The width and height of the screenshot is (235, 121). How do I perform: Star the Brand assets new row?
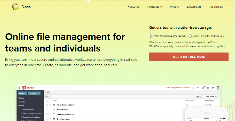click(50, 119)
